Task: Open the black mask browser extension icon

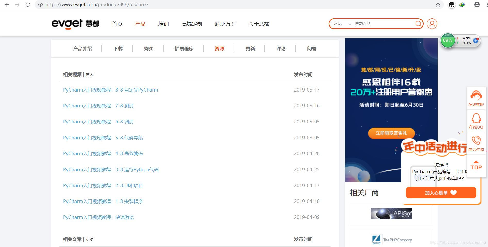Action: [452, 5]
